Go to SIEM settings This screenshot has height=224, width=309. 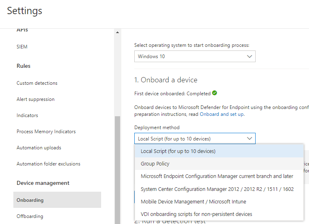22,47
